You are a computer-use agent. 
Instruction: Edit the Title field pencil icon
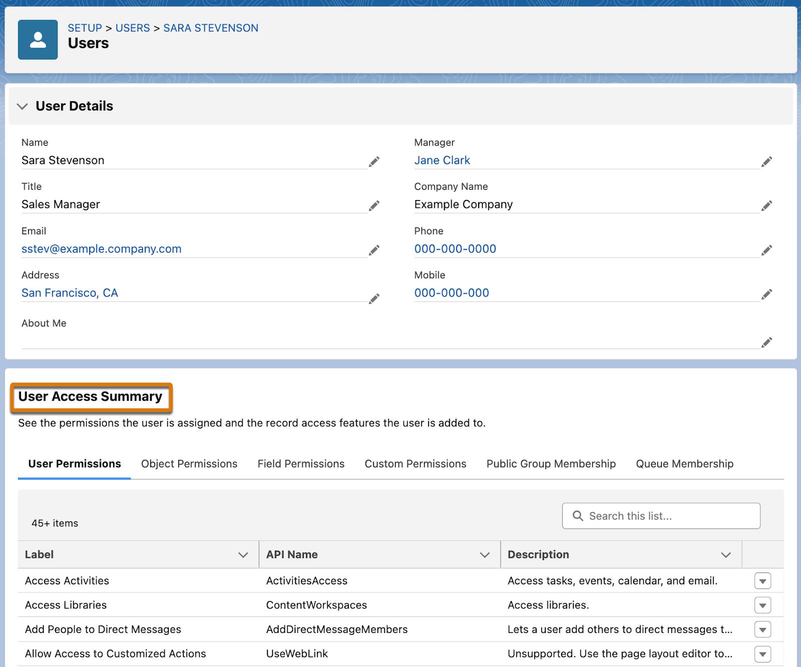[x=374, y=205]
